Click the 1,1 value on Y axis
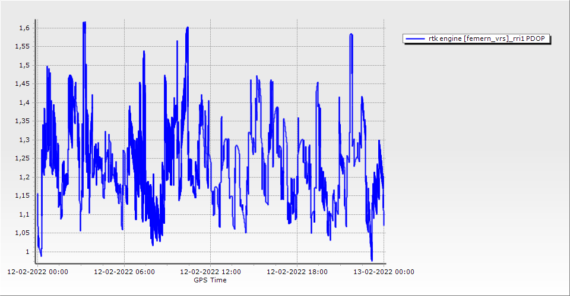This screenshot has height=296, width=570. click(x=23, y=214)
